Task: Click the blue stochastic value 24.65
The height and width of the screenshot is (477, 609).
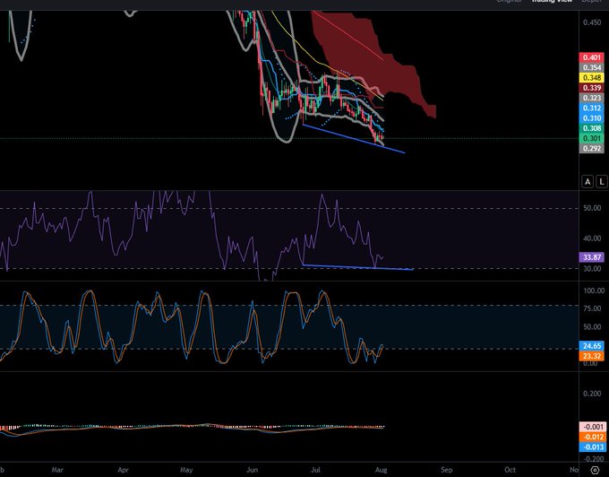Action: [x=591, y=345]
